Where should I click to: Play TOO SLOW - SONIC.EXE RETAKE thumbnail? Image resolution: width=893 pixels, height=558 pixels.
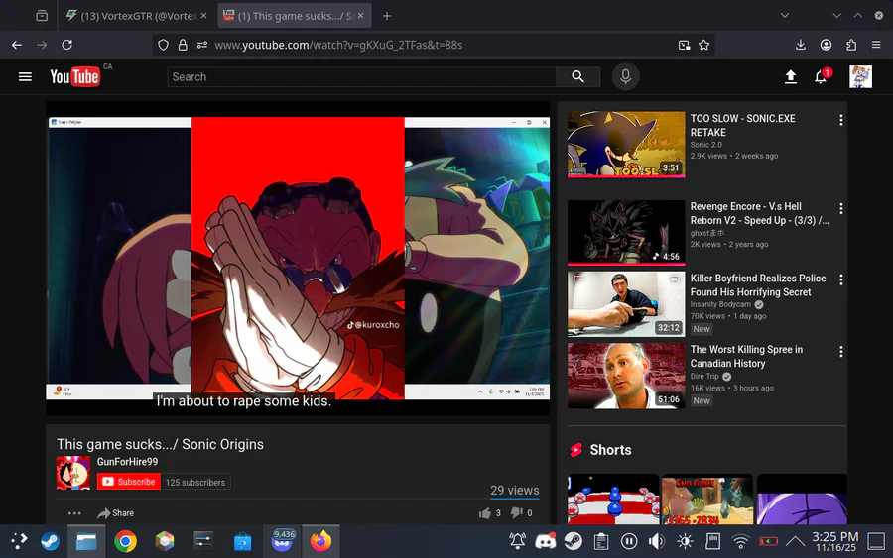[x=626, y=145]
